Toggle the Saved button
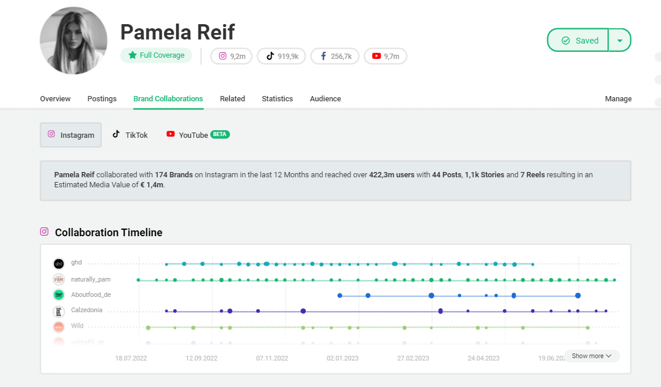This screenshot has height=387, width=661. click(x=579, y=41)
